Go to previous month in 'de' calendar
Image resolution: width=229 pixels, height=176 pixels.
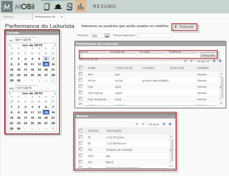click(10, 45)
